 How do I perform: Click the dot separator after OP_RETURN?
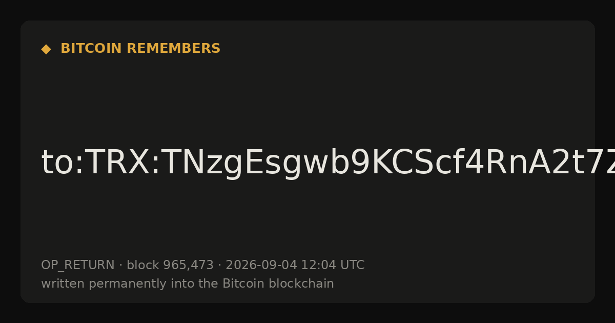[120, 266]
